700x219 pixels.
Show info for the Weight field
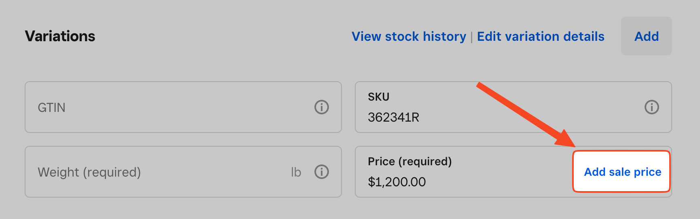click(x=322, y=172)
